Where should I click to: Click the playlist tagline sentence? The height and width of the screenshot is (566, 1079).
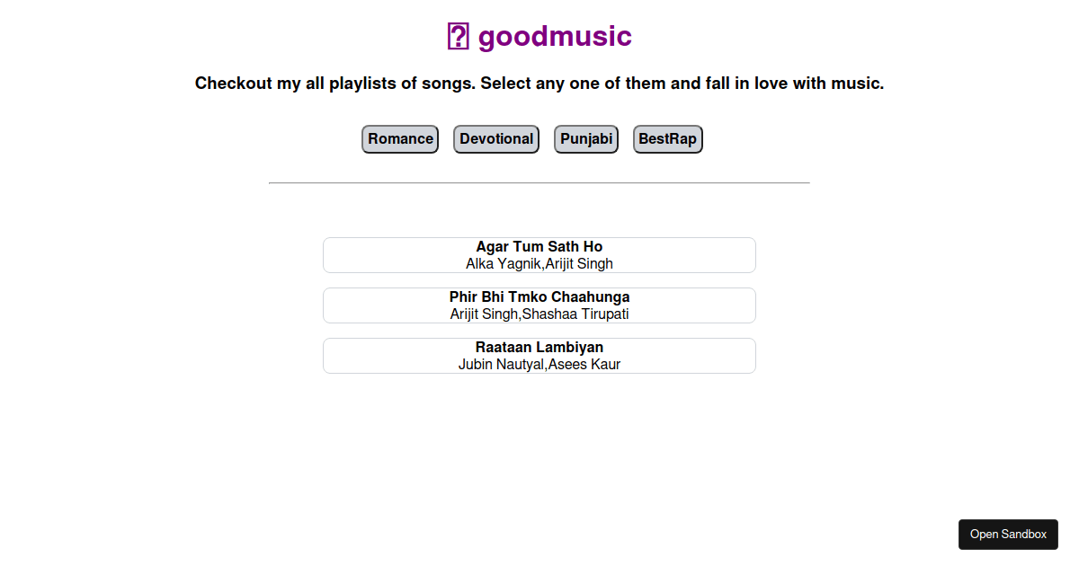(539, 83)
